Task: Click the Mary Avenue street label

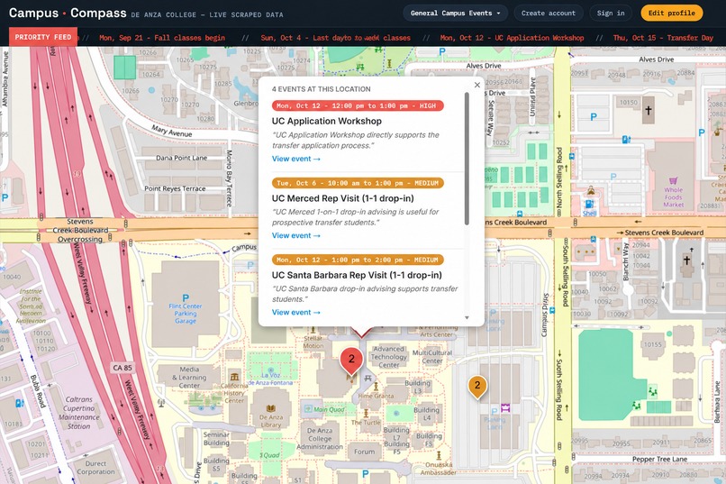Action: [x=172, y=131]
